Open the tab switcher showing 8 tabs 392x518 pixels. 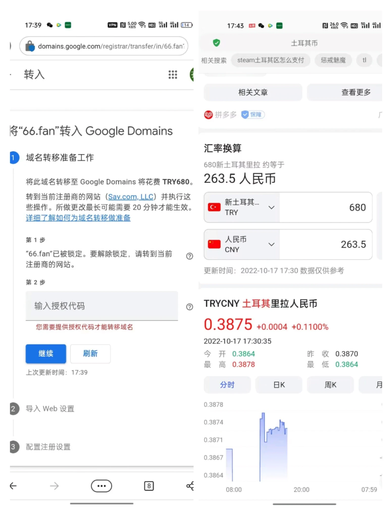tap(149, 486)
